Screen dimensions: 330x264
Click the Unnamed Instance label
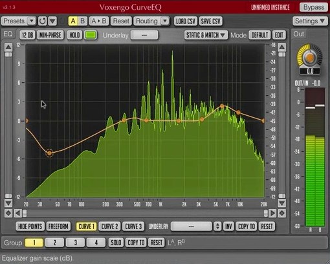pos(270,8)
